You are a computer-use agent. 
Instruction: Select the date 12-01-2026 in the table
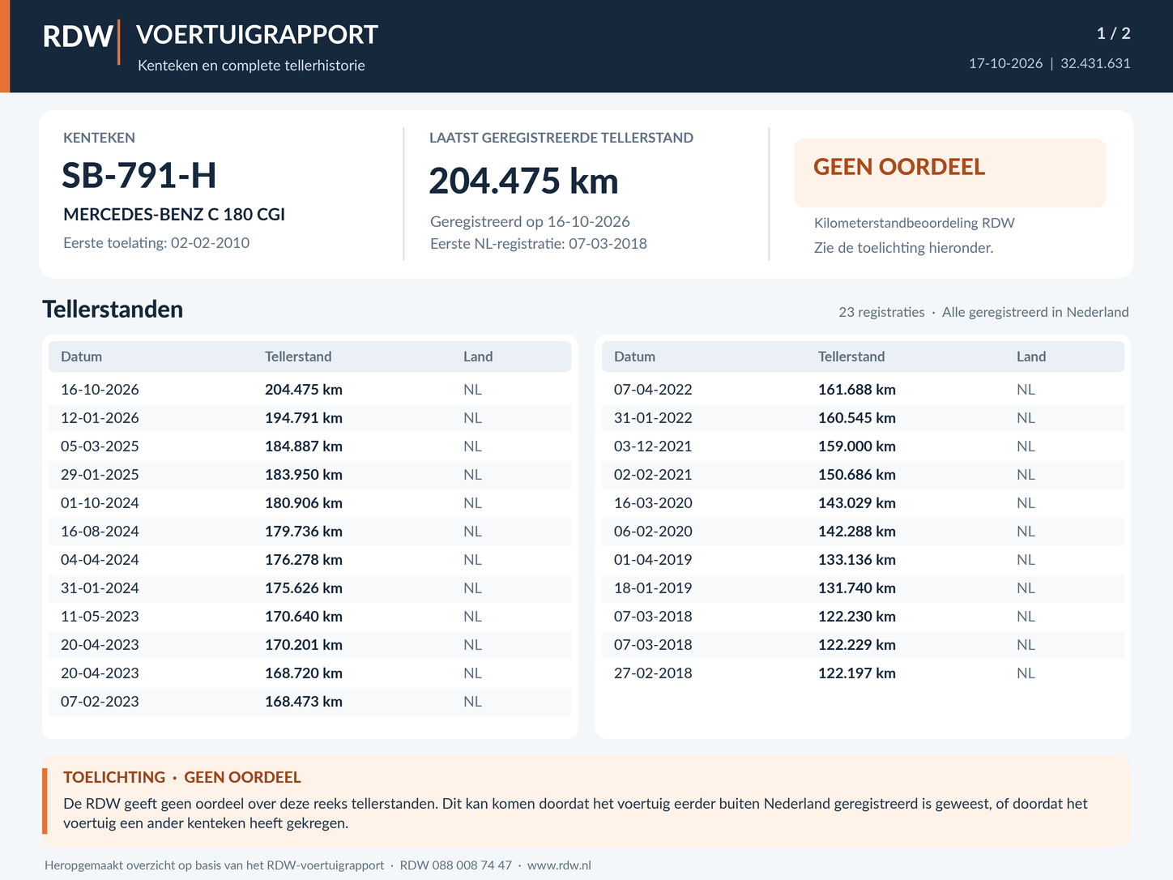click(100, 418)
